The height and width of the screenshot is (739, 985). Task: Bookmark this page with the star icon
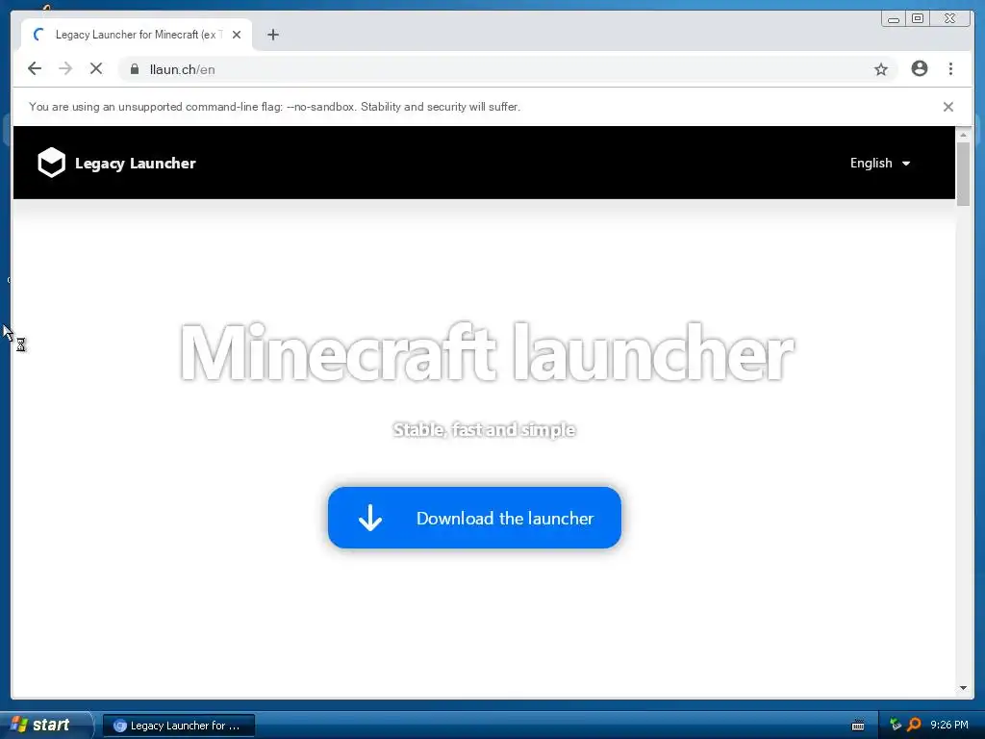click(x=881, y=69)
